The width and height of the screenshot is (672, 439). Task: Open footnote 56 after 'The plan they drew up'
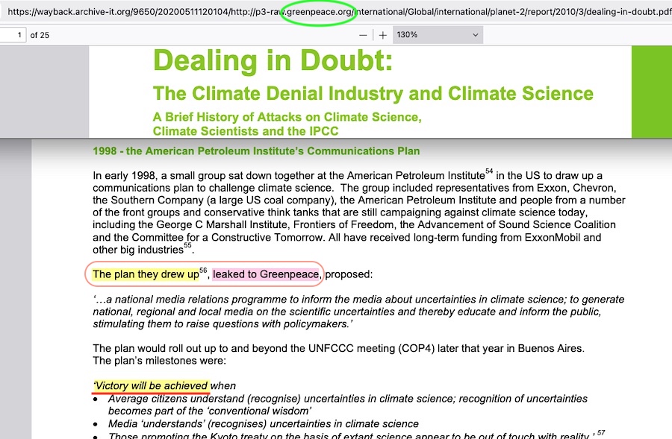point(203,271)
